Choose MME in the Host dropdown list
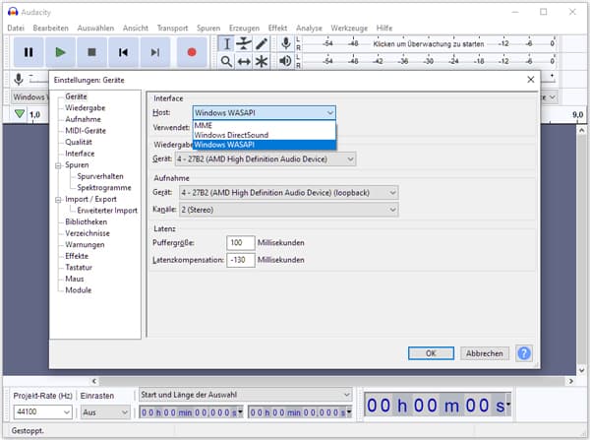This screenshot has width=590, height=440. click(265, 125)
